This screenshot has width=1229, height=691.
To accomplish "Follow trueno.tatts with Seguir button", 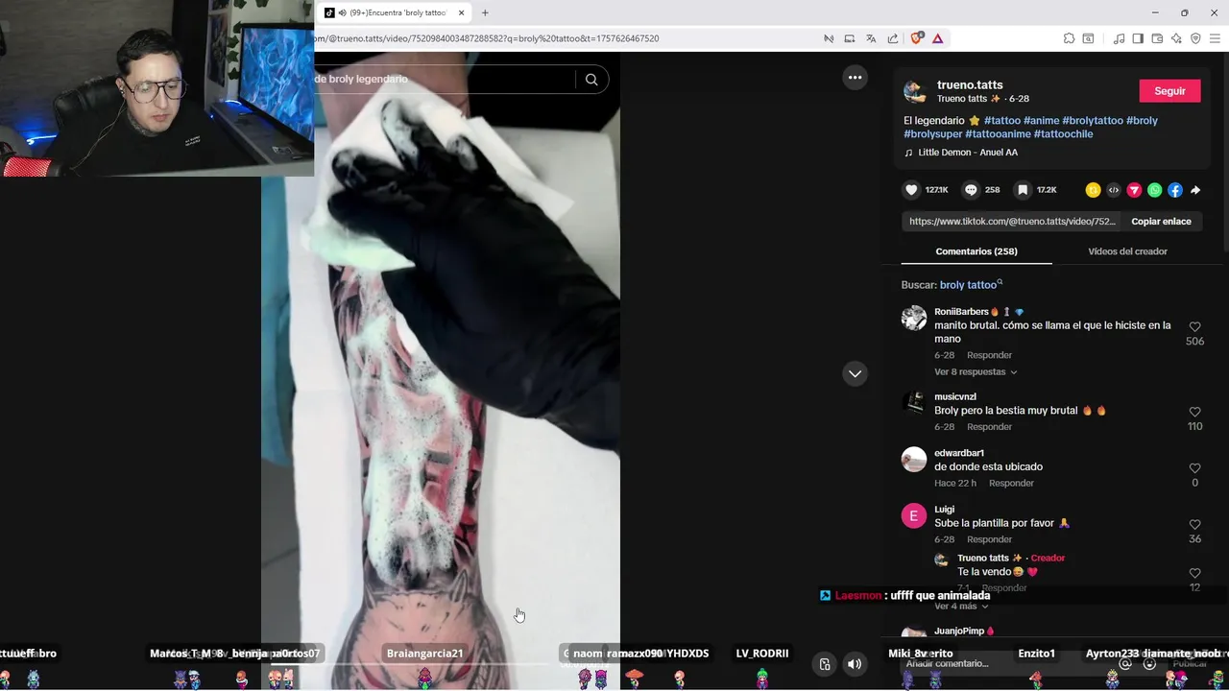I will (1169, 91).
